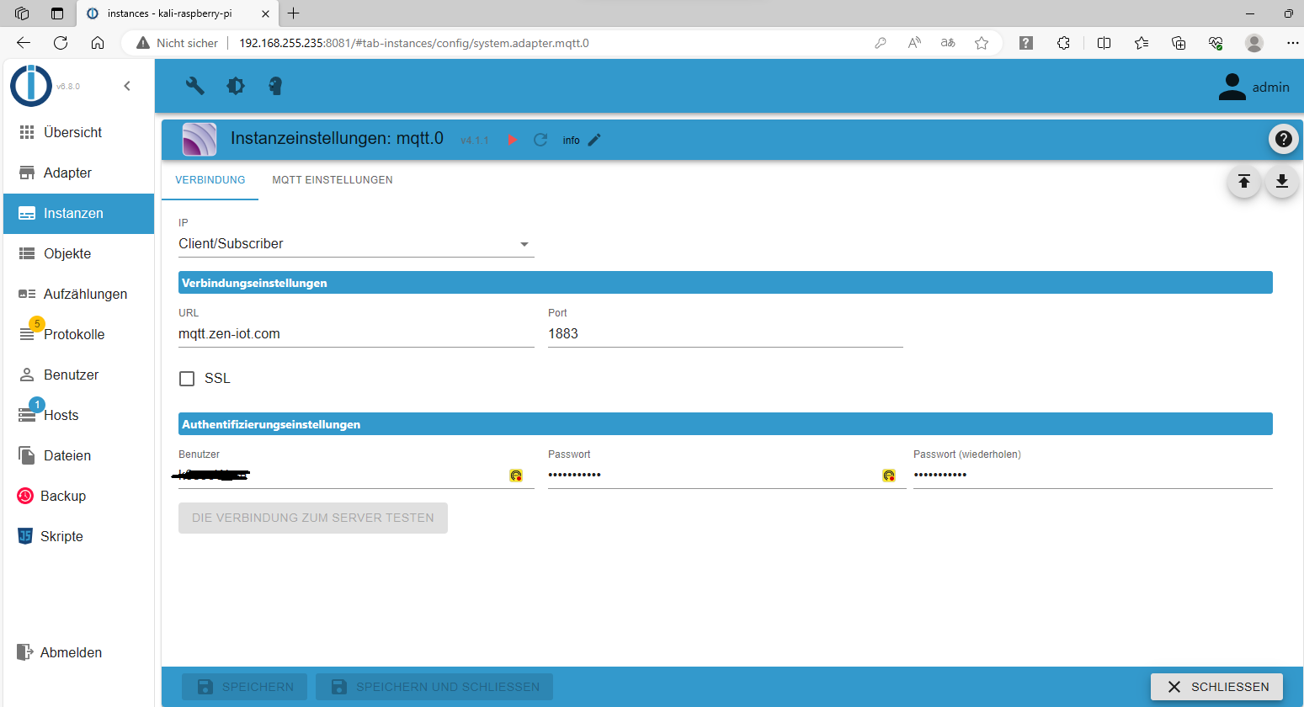Enable the SSL checkbox
This screenshot has width=1304, height=707.
click(187, 379)
